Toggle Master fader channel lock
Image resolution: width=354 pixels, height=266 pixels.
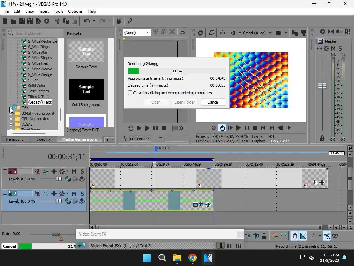(x=322, y=138)
